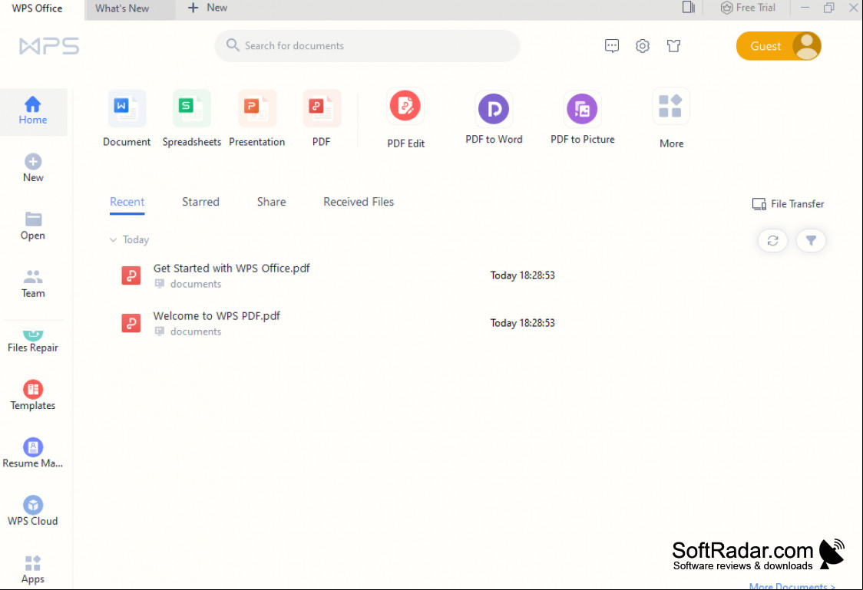The width and height of the screenshot is (863, 590).
Task: Launch Files Repair from sidebar
Action: pyautogui.click(x=33, y=341)
